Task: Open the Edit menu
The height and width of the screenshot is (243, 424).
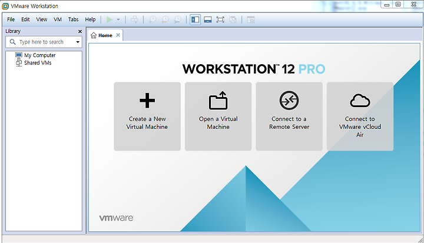Action: click(25, 19)
